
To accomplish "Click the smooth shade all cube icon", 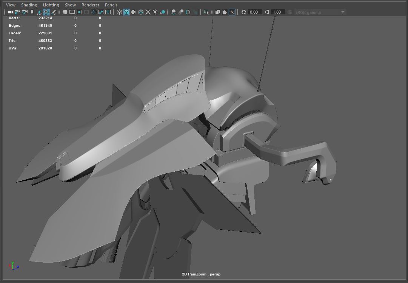I will tap(126, 12).
